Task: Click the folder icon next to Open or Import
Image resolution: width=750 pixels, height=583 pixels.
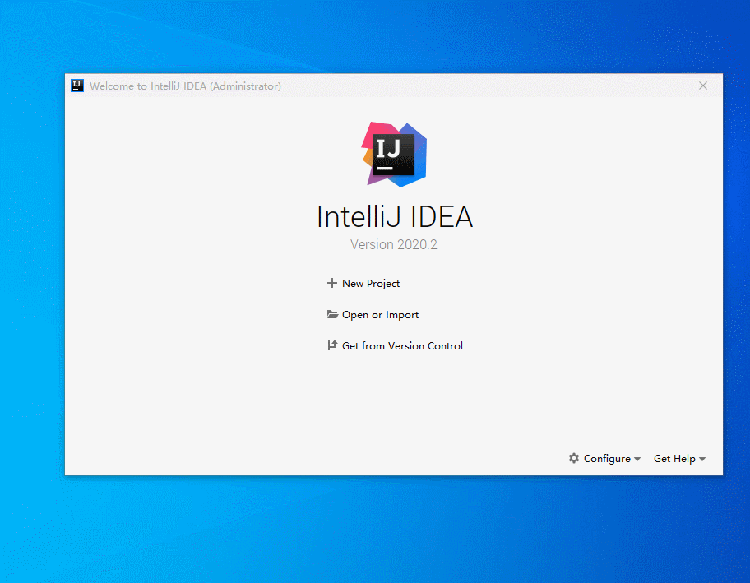Action: [x=332, y=314]
